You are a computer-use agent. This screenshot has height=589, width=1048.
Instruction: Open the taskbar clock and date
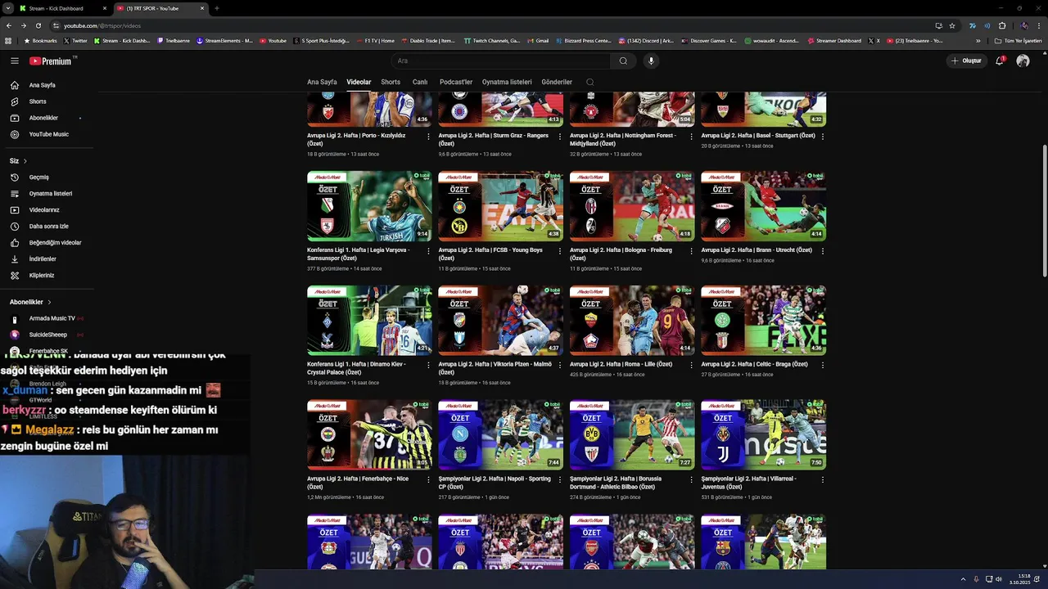pyautogui.click(x=1019, y=579)
